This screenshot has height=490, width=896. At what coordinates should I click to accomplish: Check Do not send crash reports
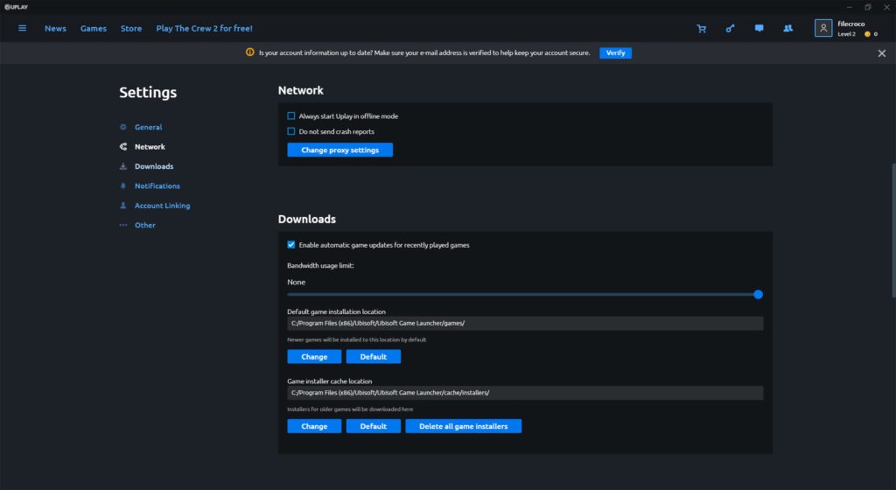point(290,131)
